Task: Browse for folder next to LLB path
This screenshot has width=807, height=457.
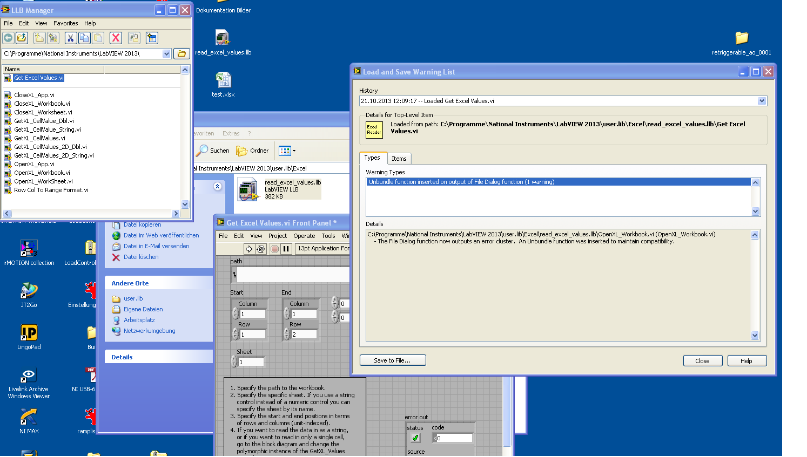Action: click(182, 53)
